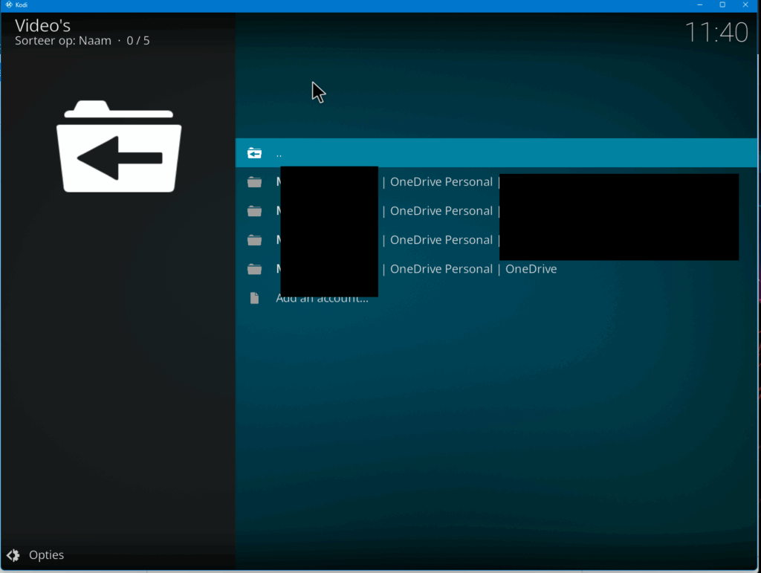The height and width of the screenshot is (573, 761).
Task: Click the third OneDrive Personal folder icon
Action: [255, 240]
